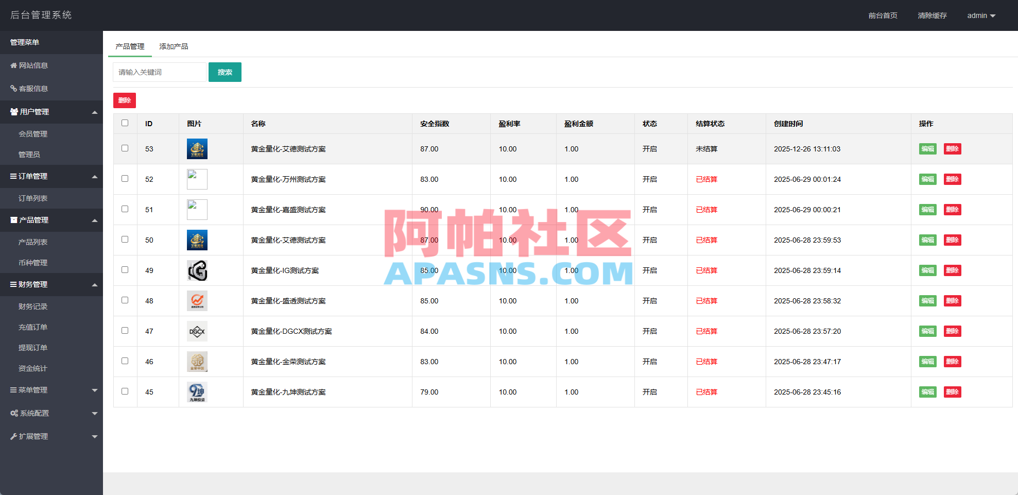Click the 产品管理 box icon
Viewport: 1018px width, 495px height.
click(14, 220)
